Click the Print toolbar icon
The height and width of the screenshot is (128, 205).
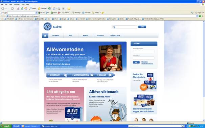[59, 8]
